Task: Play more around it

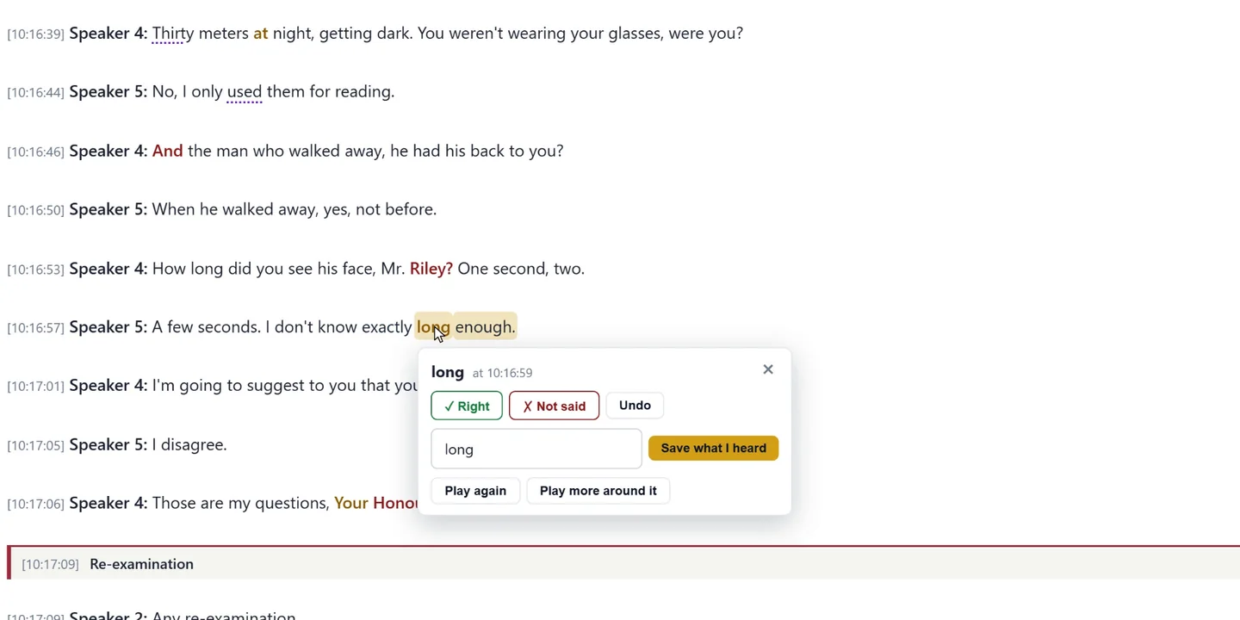Action: 598,491
